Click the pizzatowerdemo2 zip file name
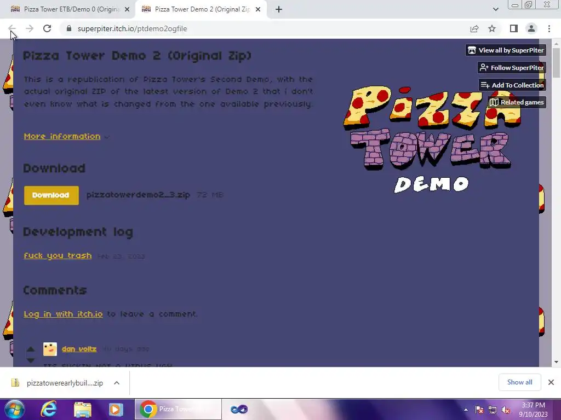The height and width of the screenshot is (420, 561). pos(138,195)
